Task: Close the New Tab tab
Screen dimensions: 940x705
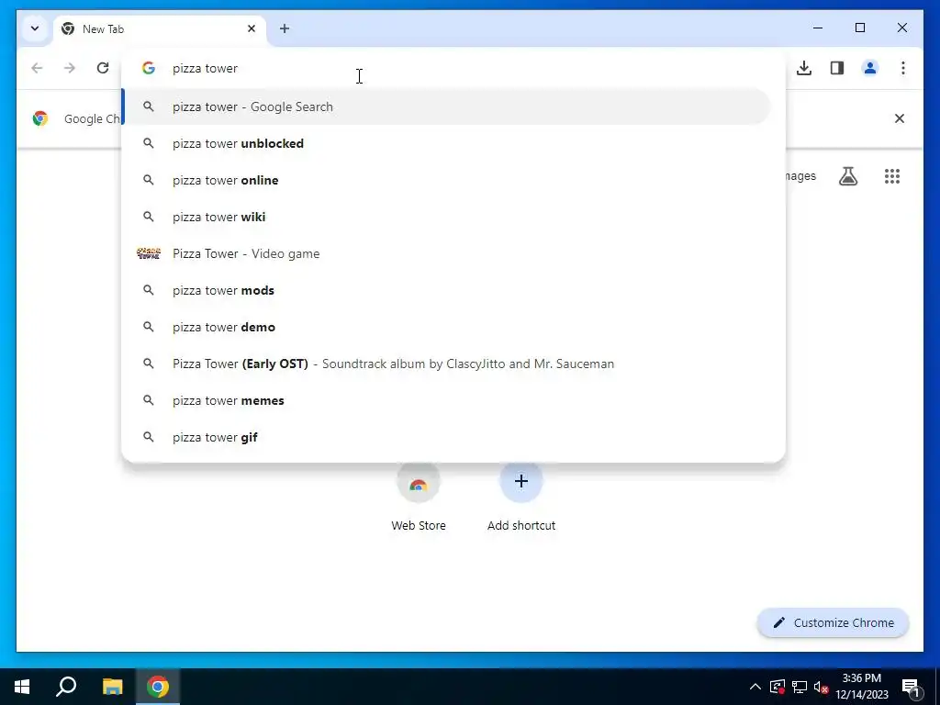Action: 252,28
